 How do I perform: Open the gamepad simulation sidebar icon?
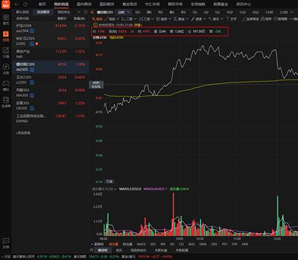[x=6, y=86]
